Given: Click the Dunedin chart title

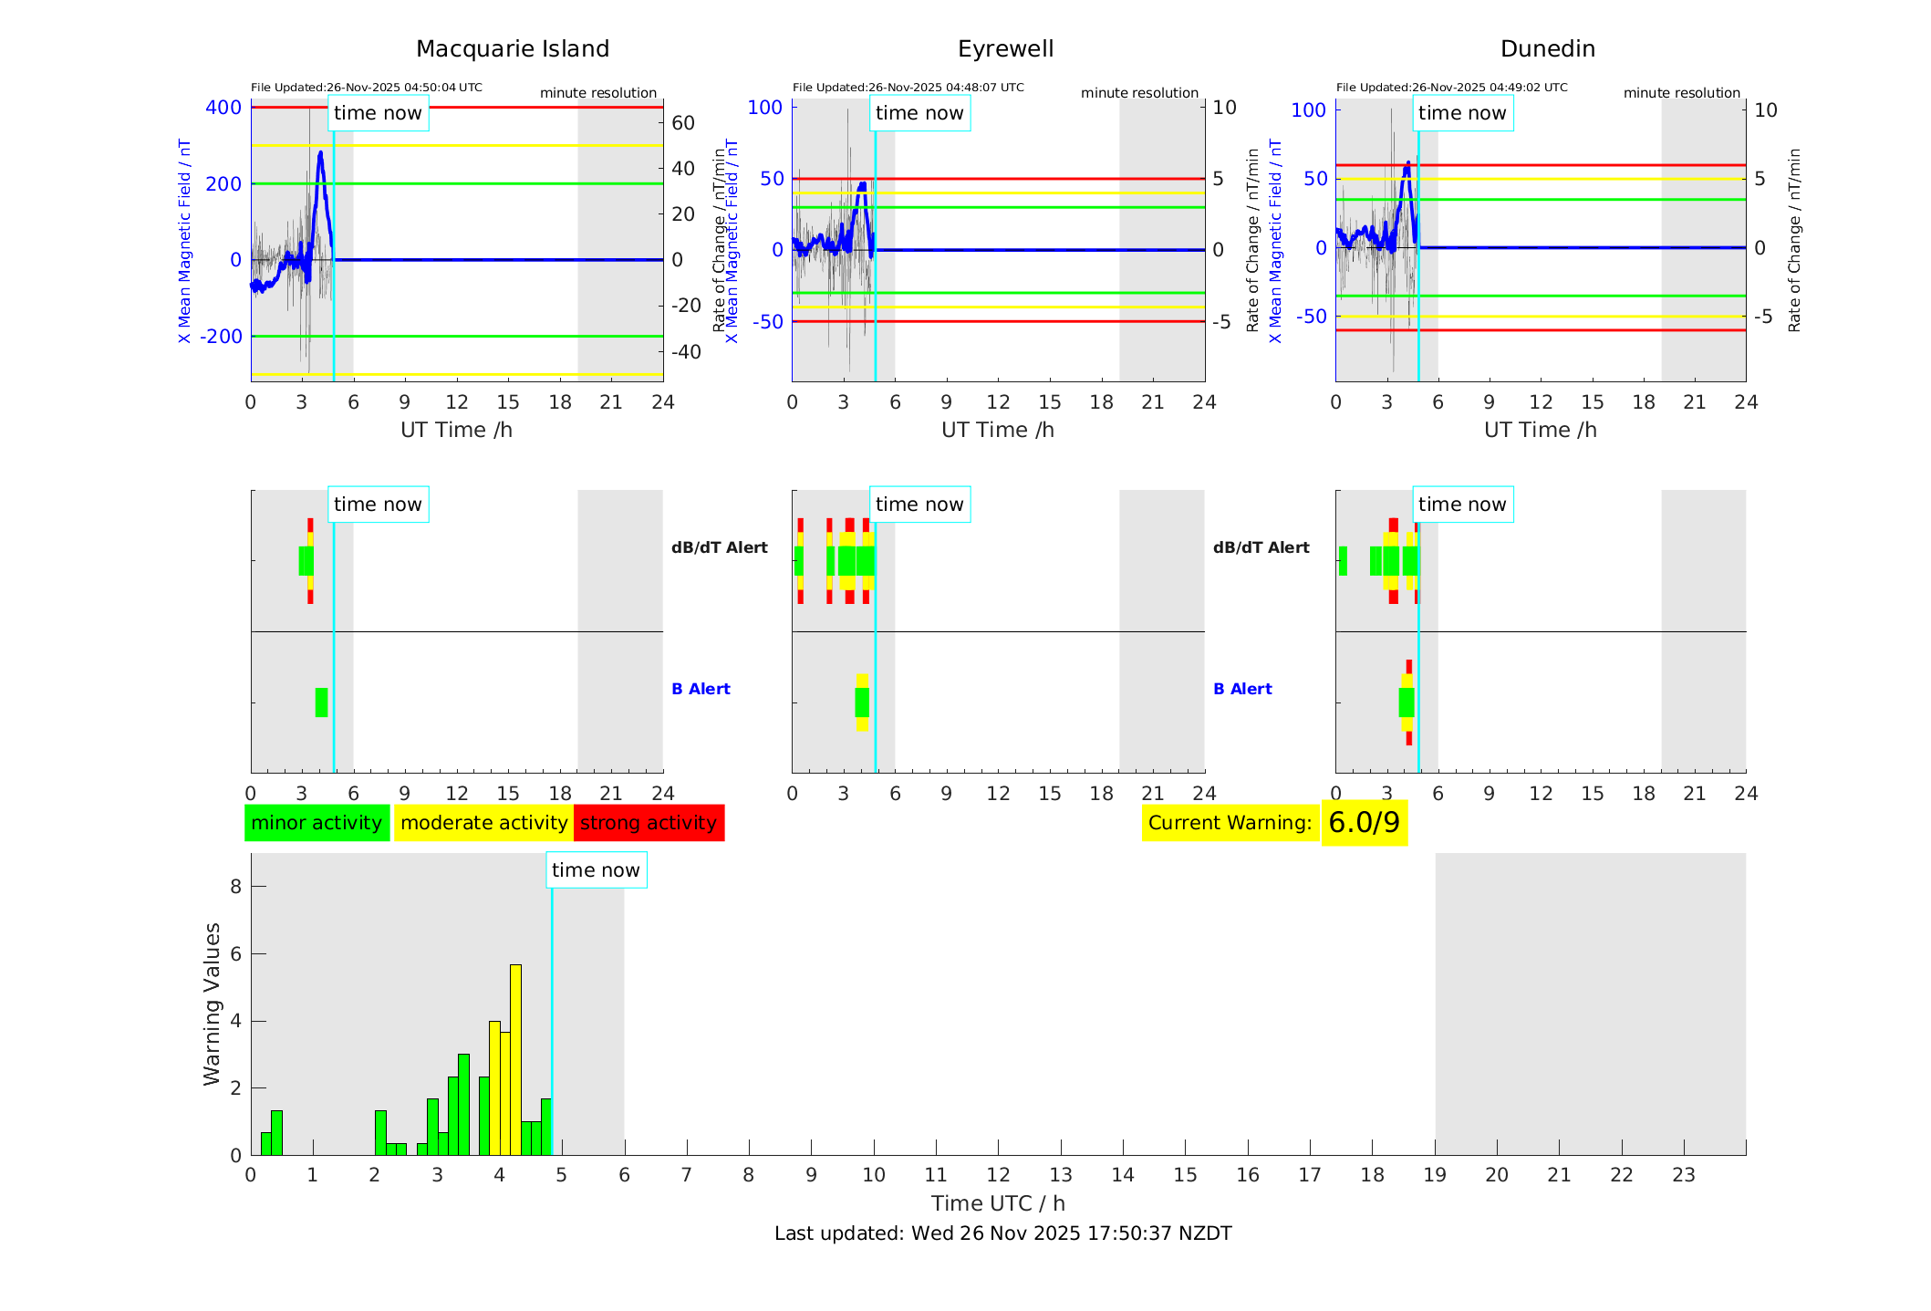Looking at the screenshot, I should click(x=1547, y=49).
